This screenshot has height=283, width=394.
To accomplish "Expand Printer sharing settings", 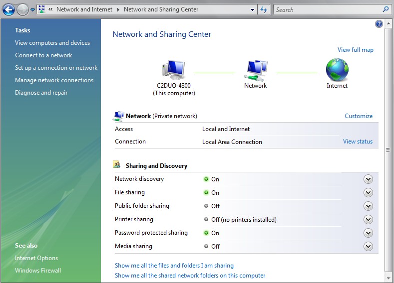I will (368, 220).
